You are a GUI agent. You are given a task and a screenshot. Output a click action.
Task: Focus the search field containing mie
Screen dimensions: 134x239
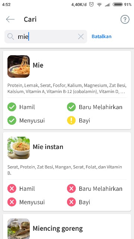tap(46, 37)
